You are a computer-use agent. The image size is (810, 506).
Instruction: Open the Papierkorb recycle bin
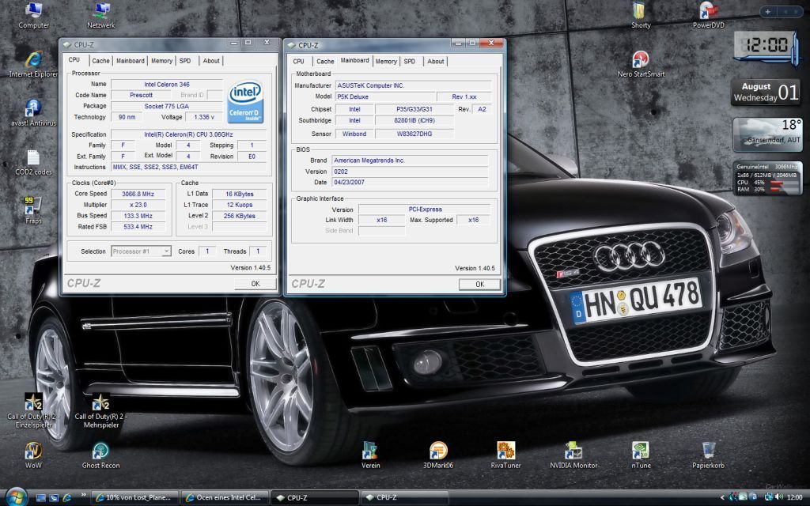(709, 455)
